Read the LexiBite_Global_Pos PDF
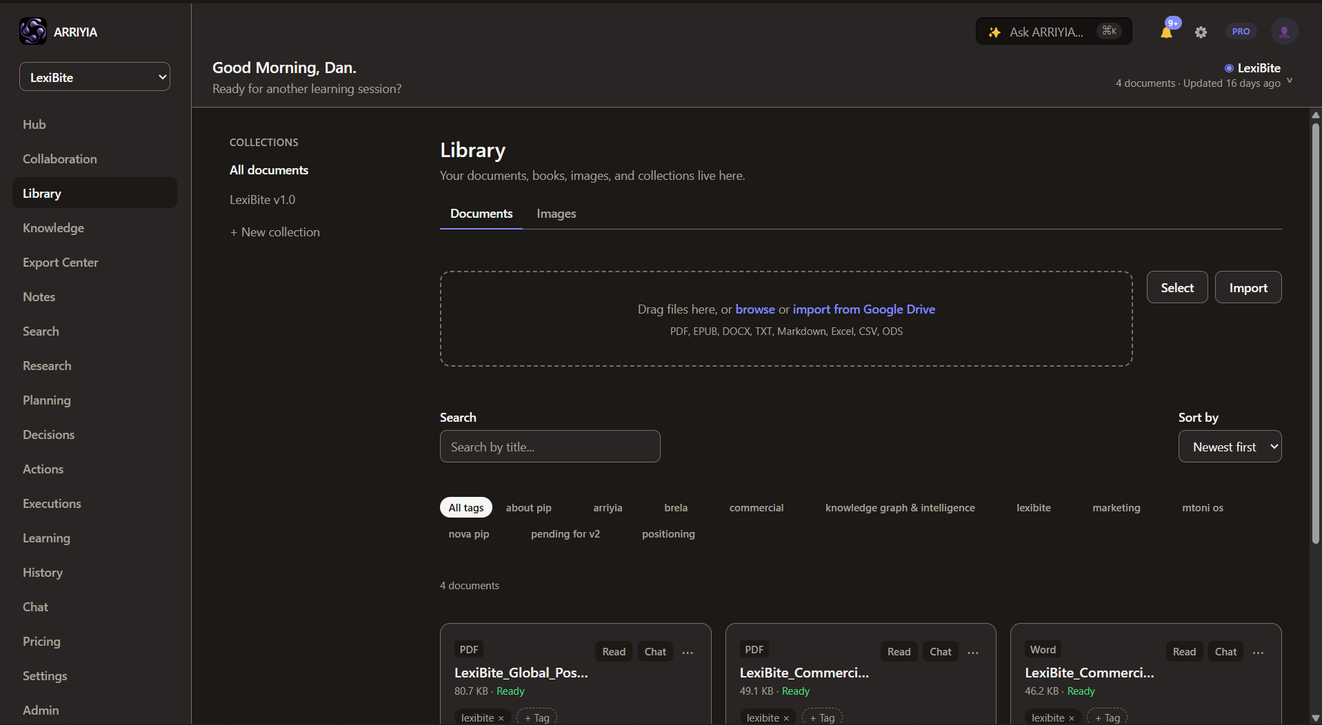Viewport: 1322px width, 725px height. (x=614, y=652)
